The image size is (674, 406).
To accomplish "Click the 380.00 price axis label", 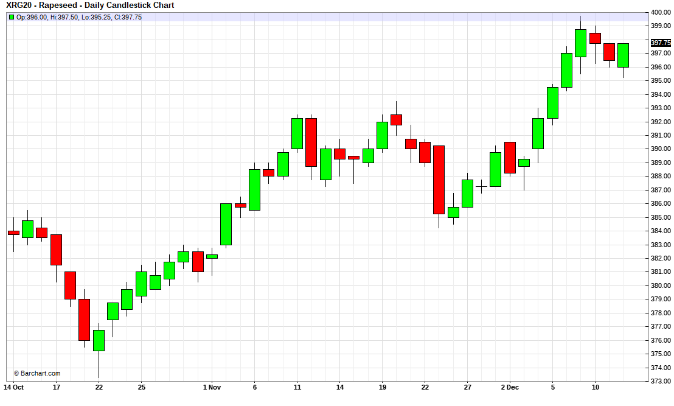I will [661, 285].
